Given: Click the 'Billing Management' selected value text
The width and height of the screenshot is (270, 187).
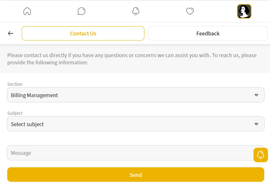Looking at the screenshot, I should coord(34,95).
